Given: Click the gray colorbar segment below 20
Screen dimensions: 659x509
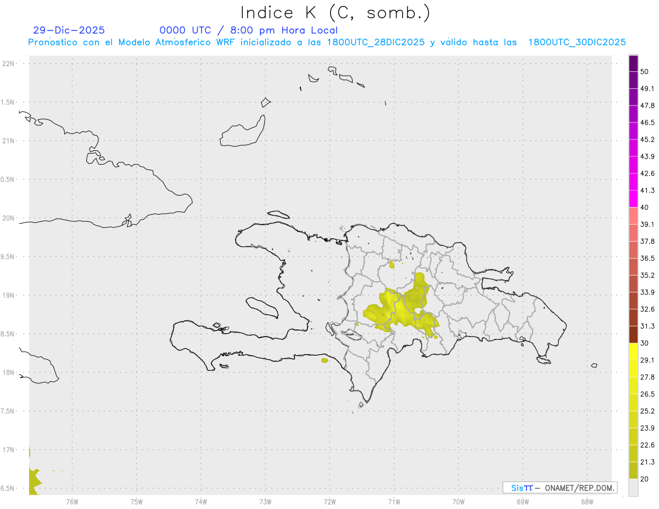Looking at the screenshot, I should 633,487.
